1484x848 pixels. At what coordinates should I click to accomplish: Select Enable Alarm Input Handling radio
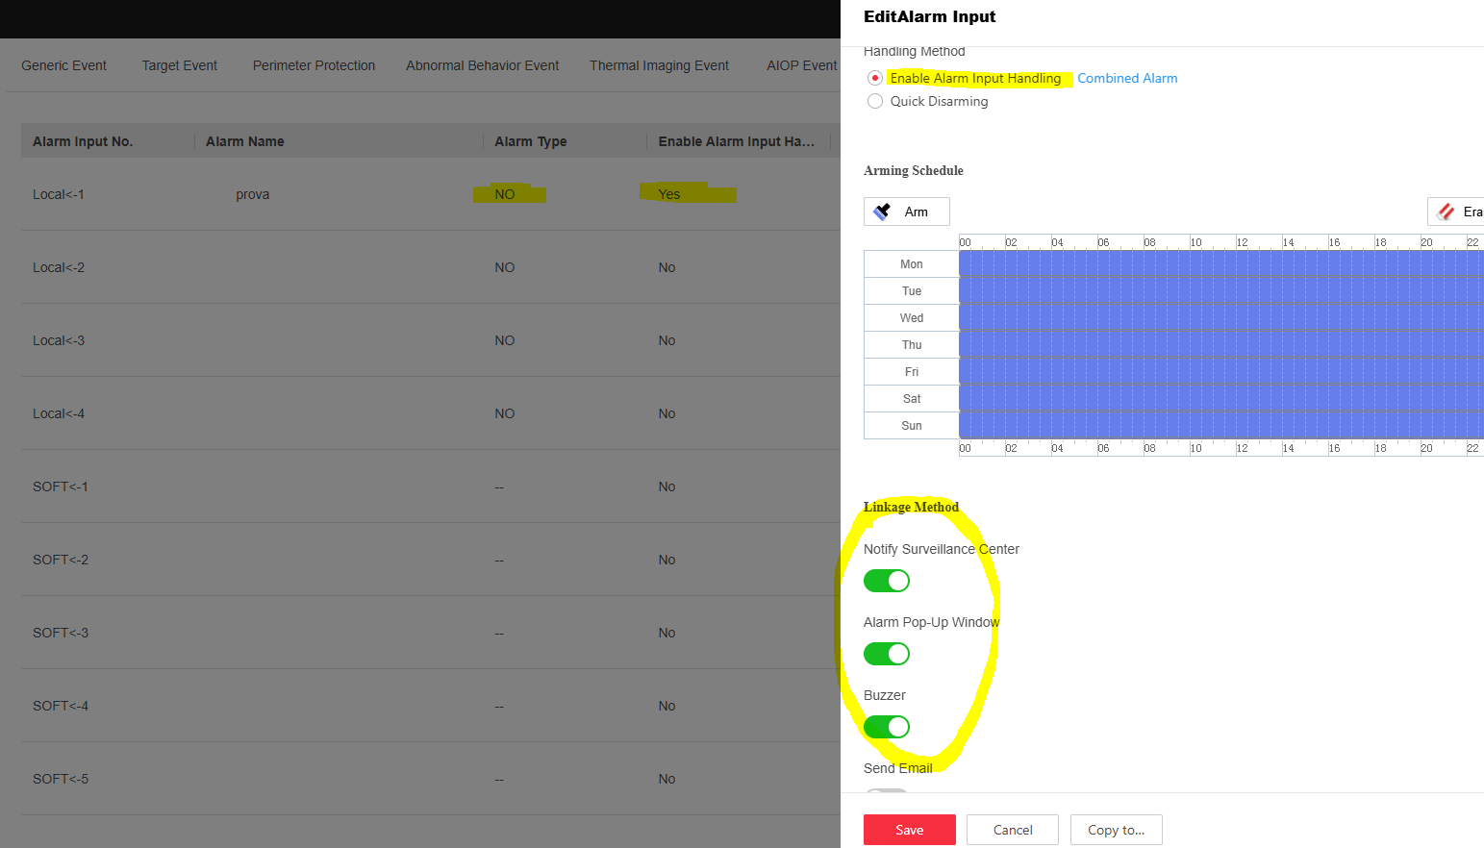click(x=875, y=78)
